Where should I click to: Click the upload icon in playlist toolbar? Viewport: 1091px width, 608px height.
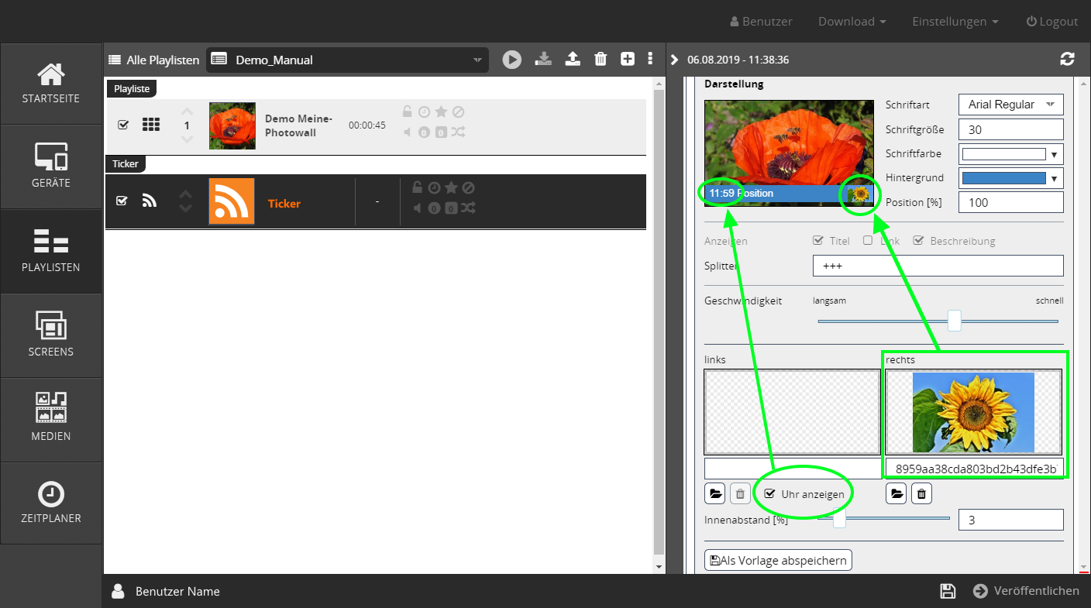[x=573, y=60]
